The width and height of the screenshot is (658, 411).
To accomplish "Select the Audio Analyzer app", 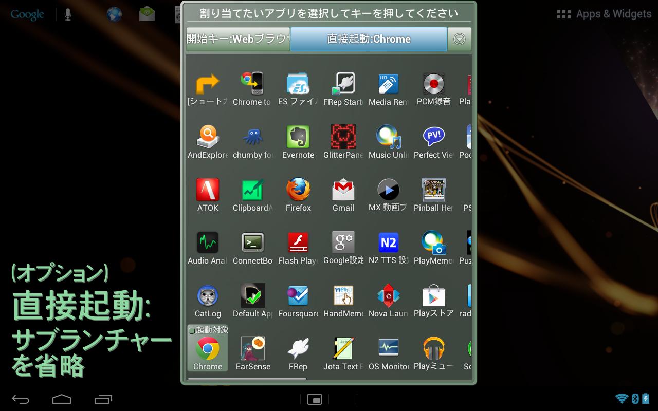I will point(208,242).
